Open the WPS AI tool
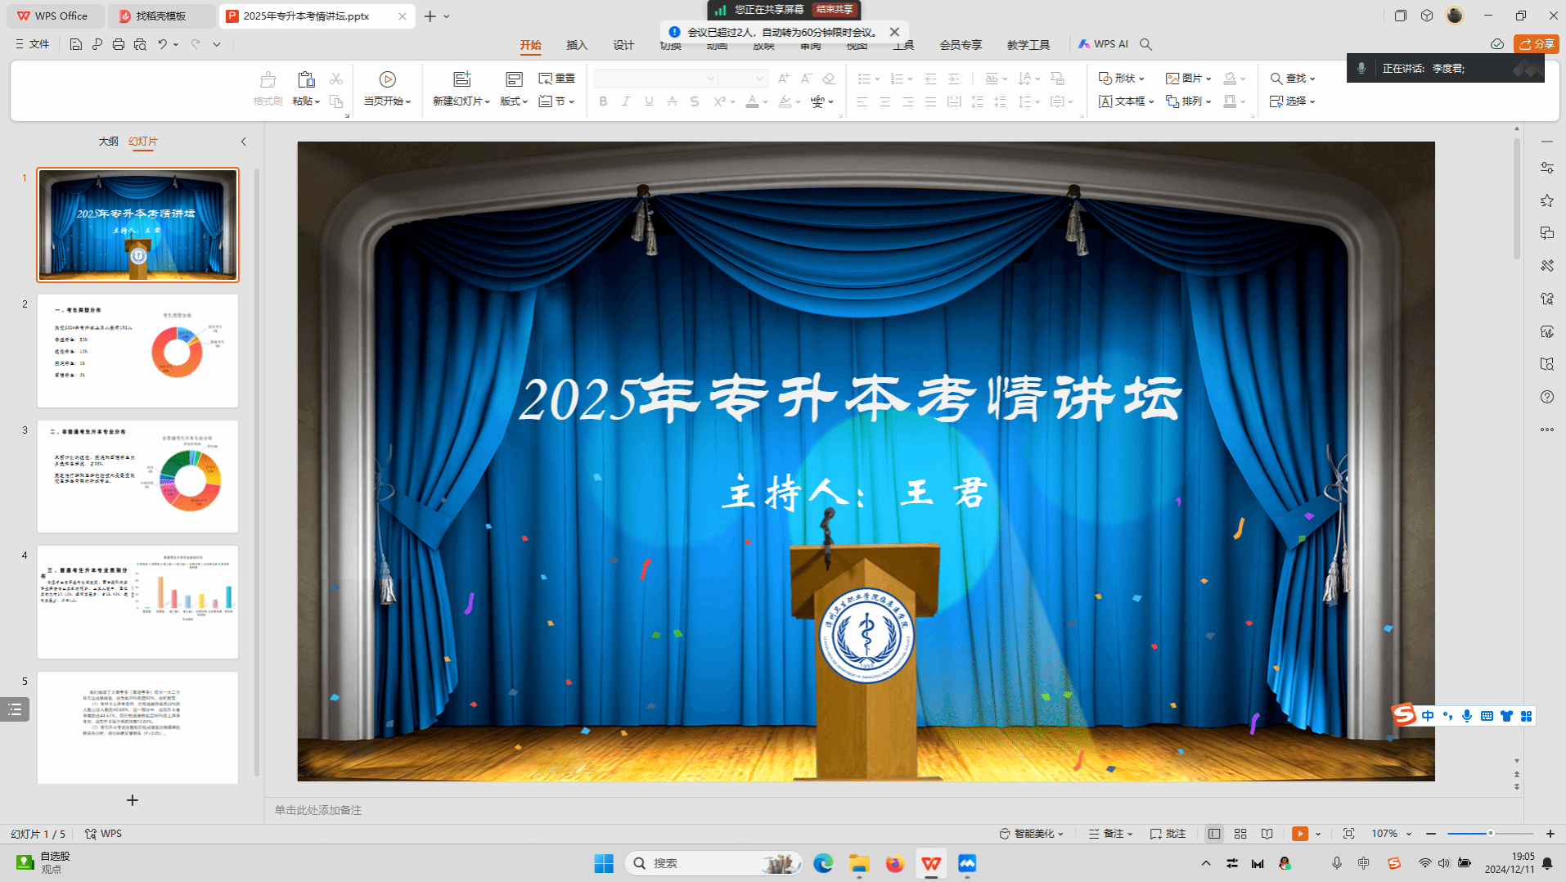The image size is (1566, 882). (x=1103, y=44)
